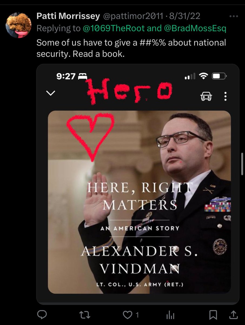Tap the red Hero handwritten annotation

pos(129,91)
